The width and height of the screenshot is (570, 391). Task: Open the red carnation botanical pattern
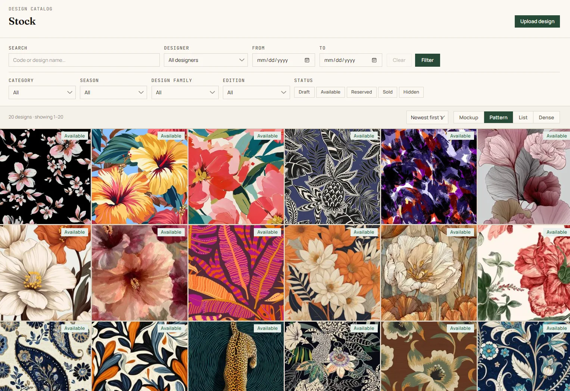[524, 273]
